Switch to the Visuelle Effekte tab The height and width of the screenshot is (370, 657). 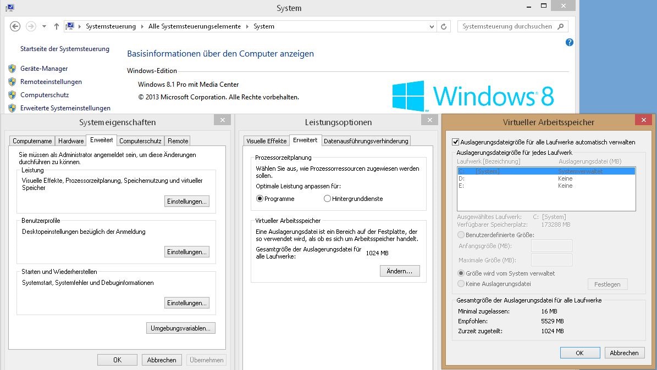[267, 141]
